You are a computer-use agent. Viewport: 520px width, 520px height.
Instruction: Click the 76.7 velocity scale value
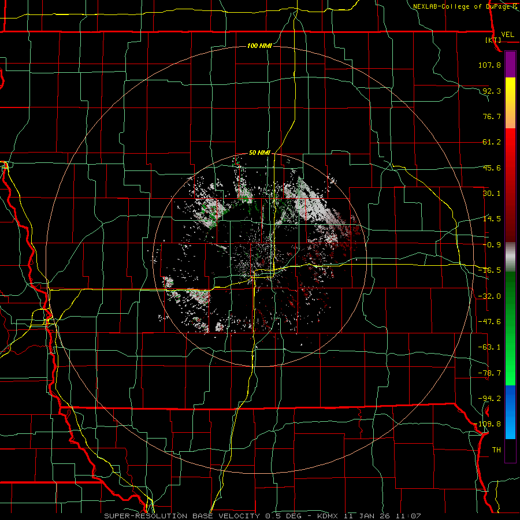click(492, 116)
